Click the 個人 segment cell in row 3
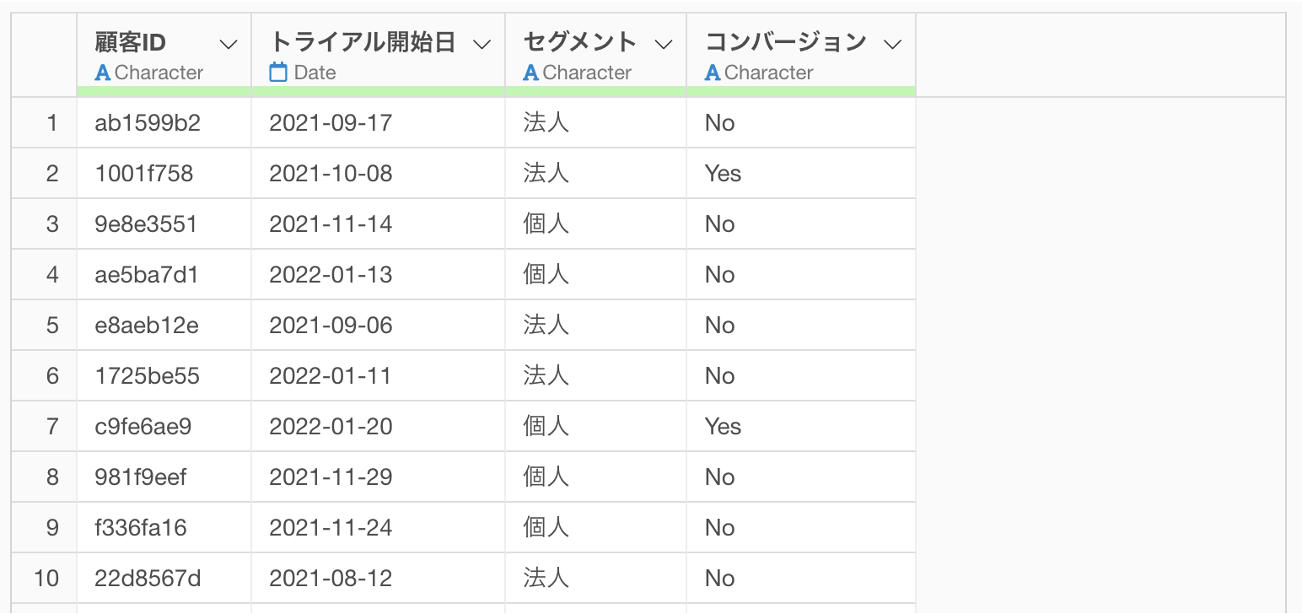1302x614 pixels. (596, 224)
